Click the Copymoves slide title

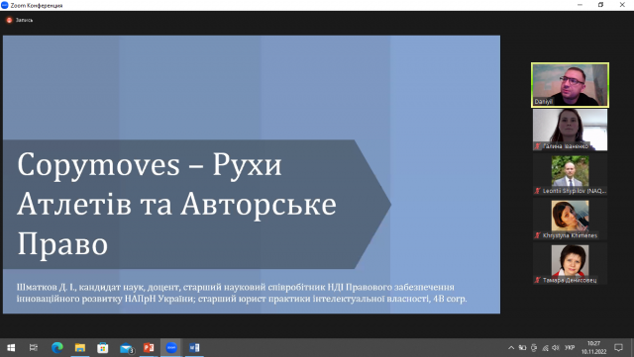pyautogui.click(x=176, y=204)
